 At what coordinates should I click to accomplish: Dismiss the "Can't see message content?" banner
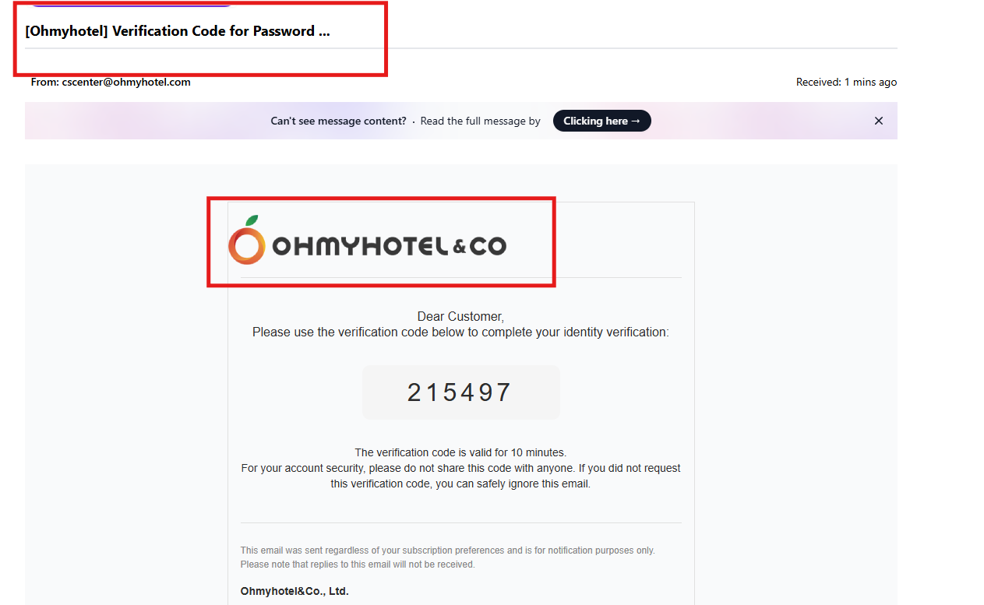tap(878, 121)
